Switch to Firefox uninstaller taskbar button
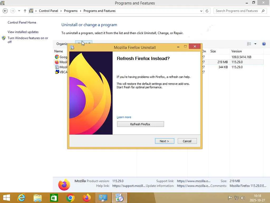This screenshot has width=270, height=203. click(119, 198)
